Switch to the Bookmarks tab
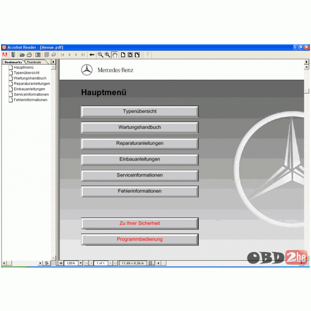Screen dimensions: 311x311 pyautogui.click(x=13, y=62)
